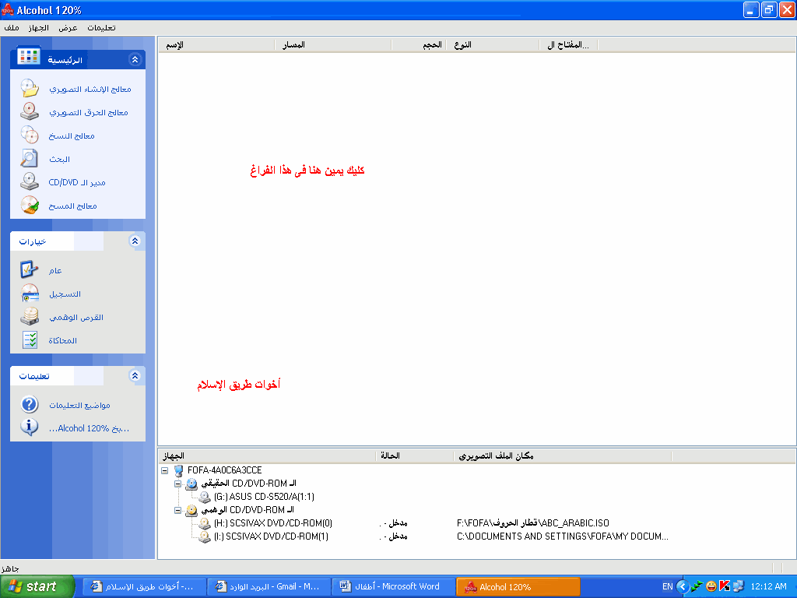Click the ABC_ARABIC.ISO image path
797x598 pixels.
533,523
